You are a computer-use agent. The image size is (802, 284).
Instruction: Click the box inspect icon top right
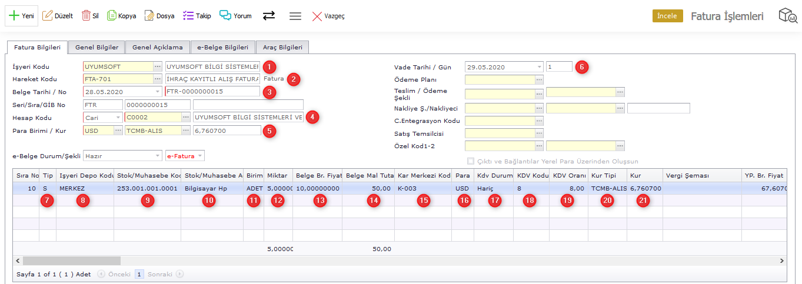tap(788, 16)
